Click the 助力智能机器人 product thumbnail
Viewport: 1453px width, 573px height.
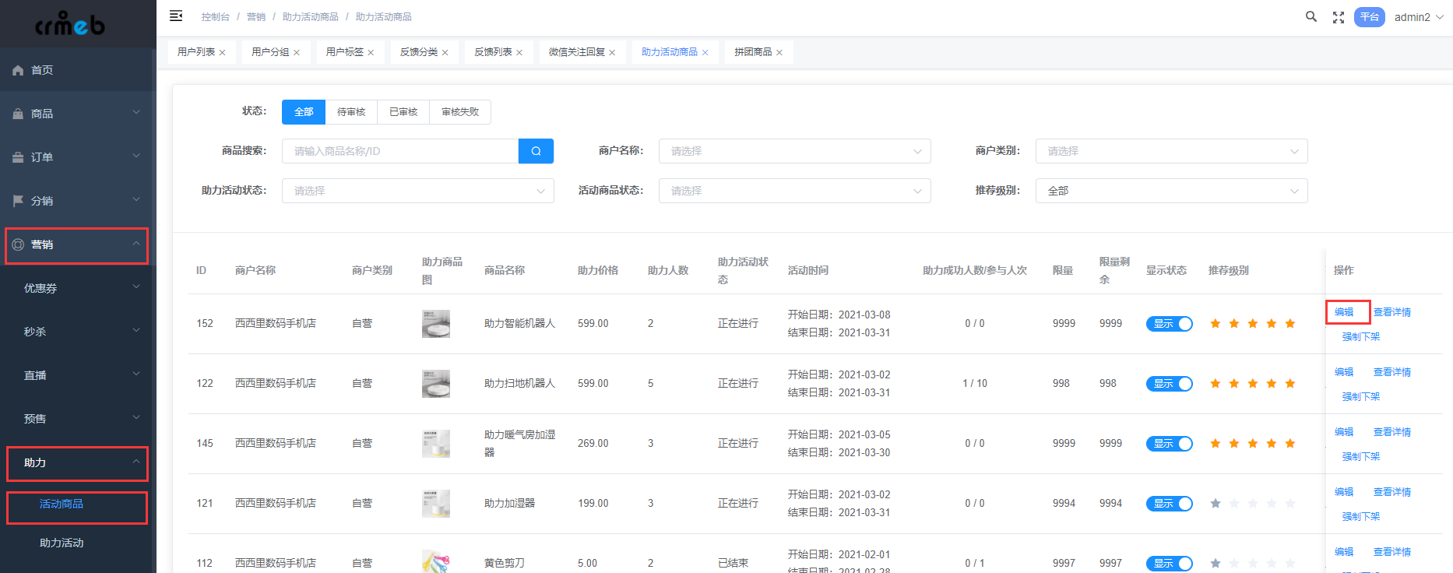[x=435, y=324]
